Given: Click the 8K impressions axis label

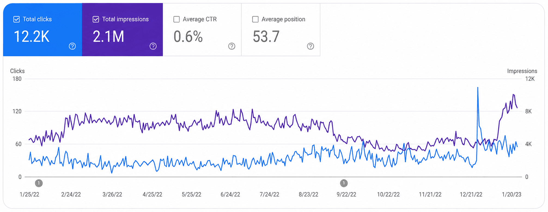Looking at the screenshot, I should (528, 111).
